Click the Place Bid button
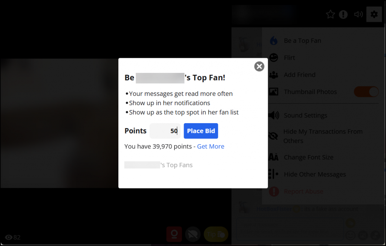Image resolution: width=386 pixels, height=246 pixels. [201, 131]
